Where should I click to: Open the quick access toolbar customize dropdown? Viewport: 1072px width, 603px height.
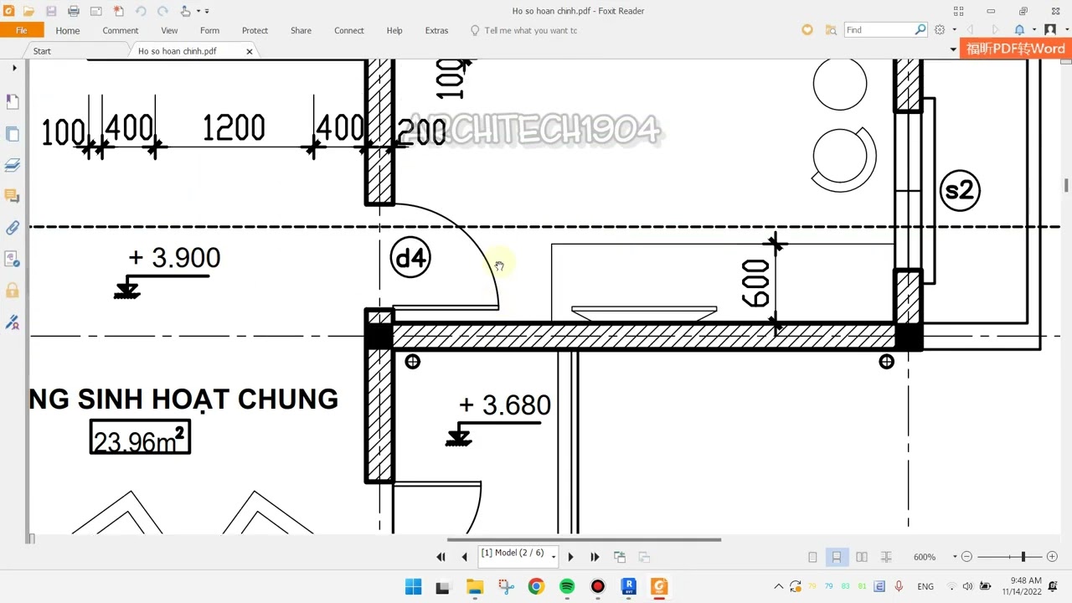(207, 11)
